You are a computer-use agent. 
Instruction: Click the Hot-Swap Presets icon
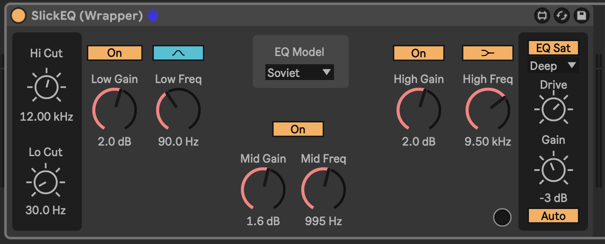click(562, 16)
